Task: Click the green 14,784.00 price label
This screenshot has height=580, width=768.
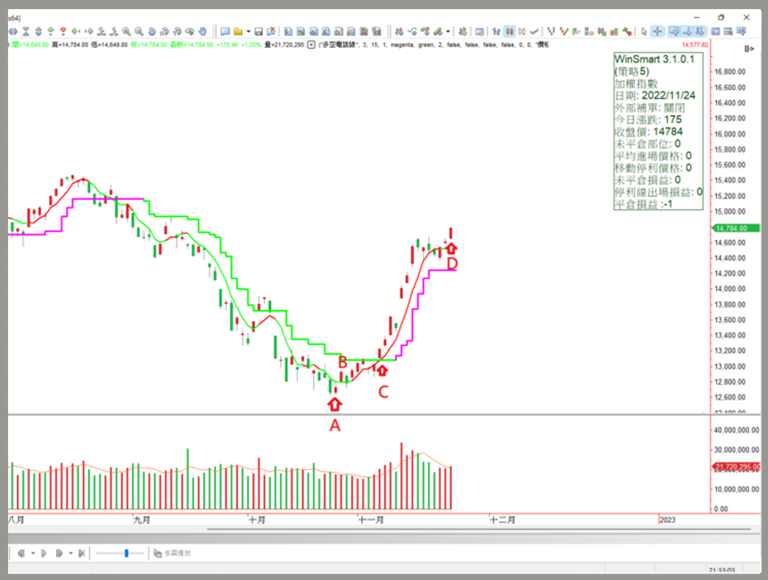Action: point(735,228)
